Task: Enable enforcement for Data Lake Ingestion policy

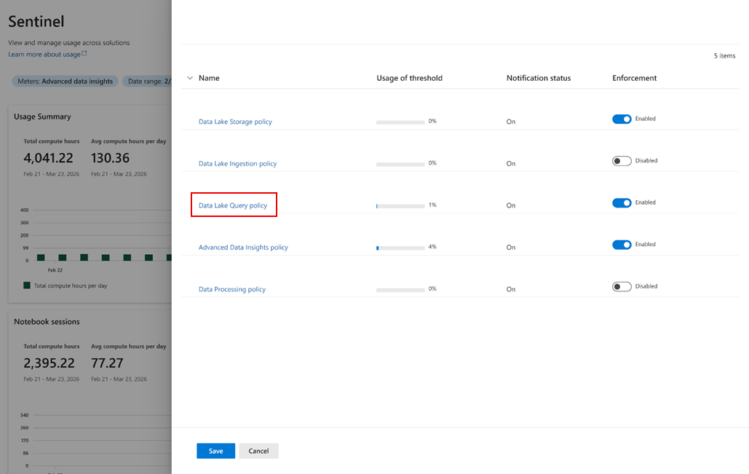Action: point(622,161)
